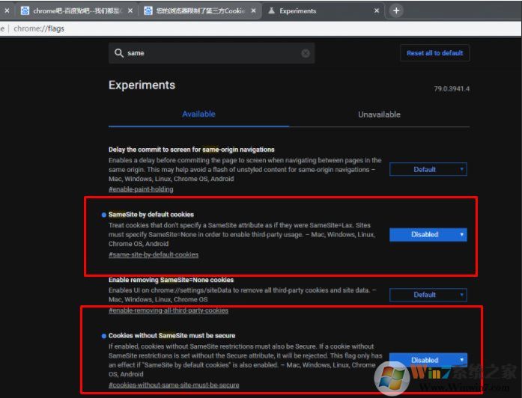Click the flags search input field

[210, 53]
